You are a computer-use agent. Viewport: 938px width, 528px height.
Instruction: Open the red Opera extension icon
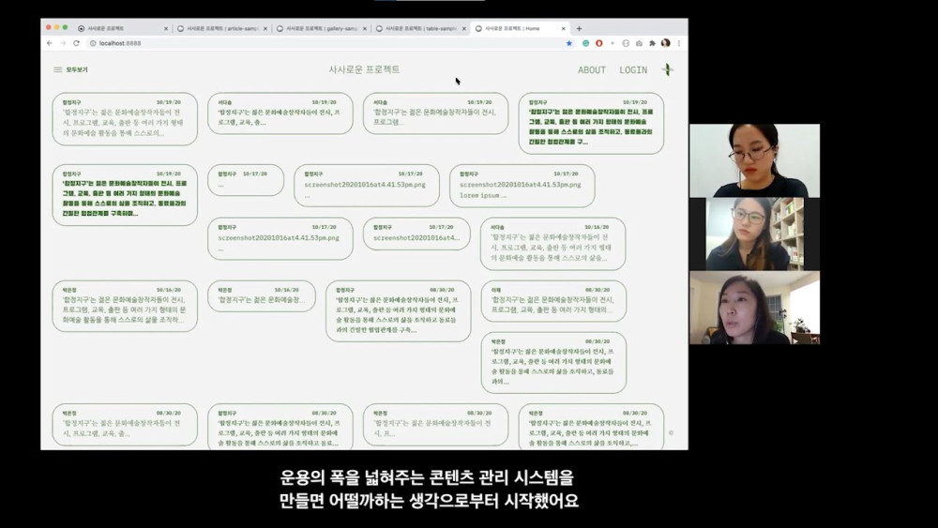(x=598, y=43)
